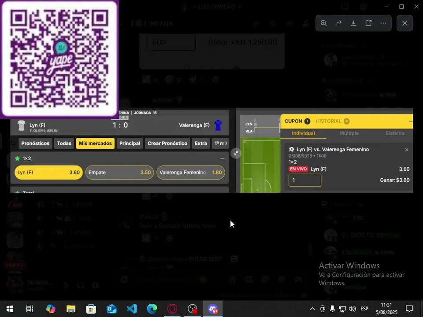Select the Pronósticos tab
423x317 pixels.
tap(35, 144)
